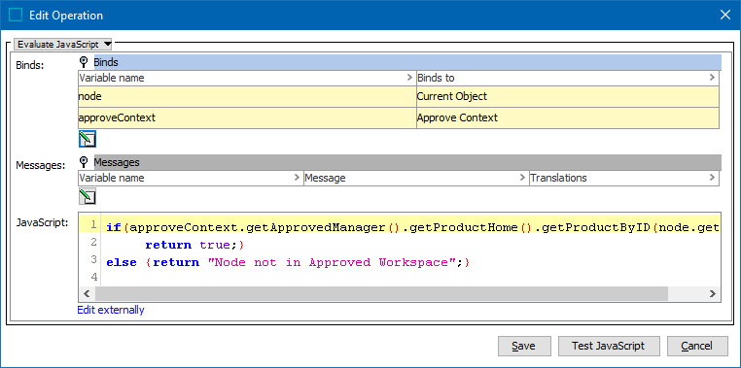741x368 pixels.
Task: Open the Evaluate JavaScript operation dropdown
Action: [63, 45]
